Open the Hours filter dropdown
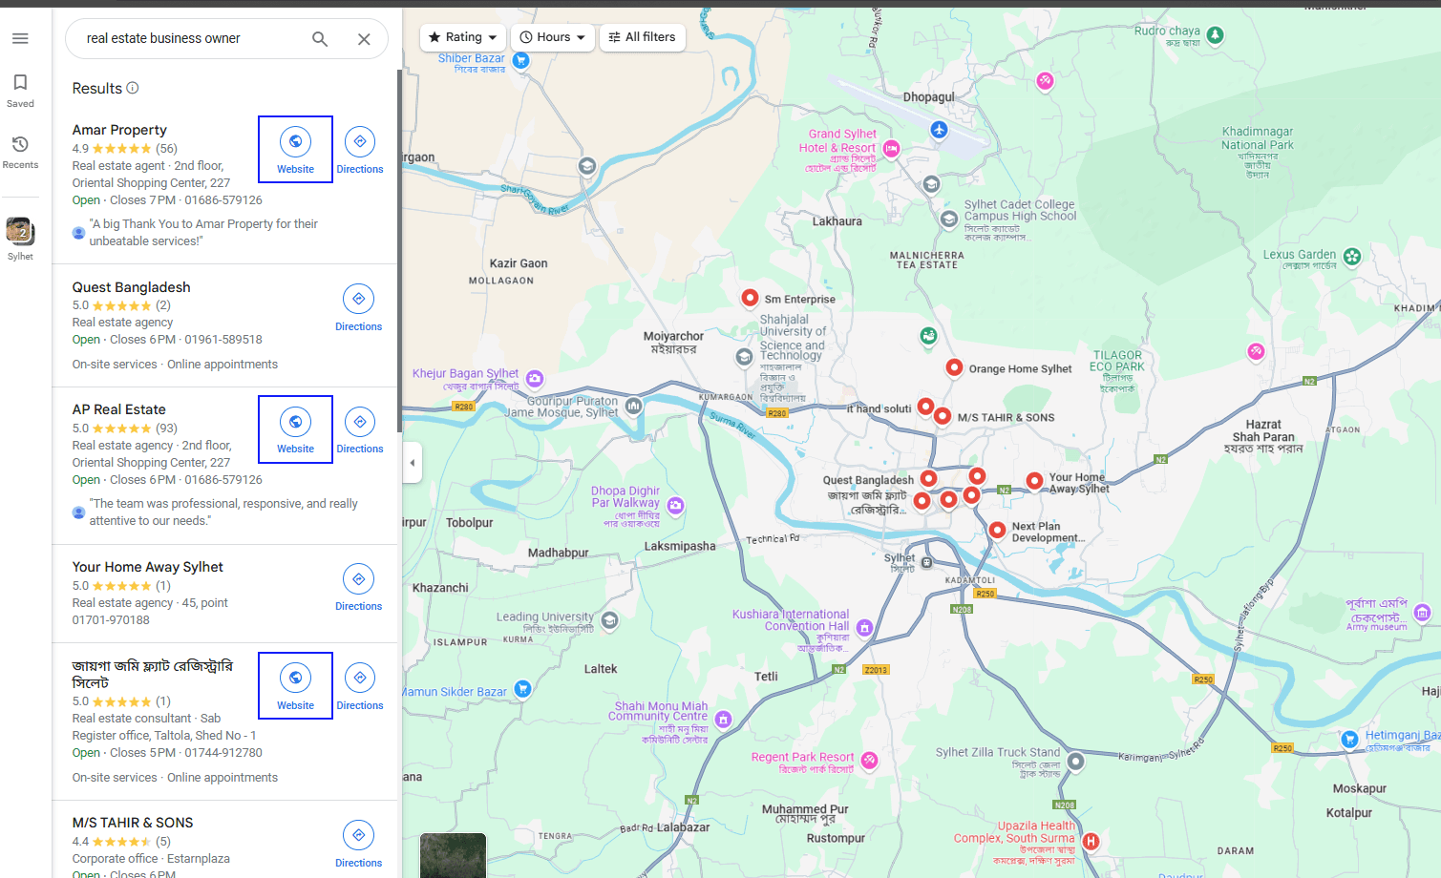The height and width of the screenshot is (878, 1441). 553,37
